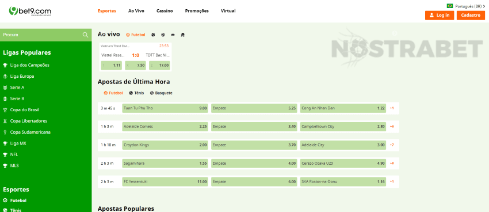The height and width of the screenshot is (212, 489).
Task: Open the Promoções page
Action: pyautogui.click(x=197, y=11)
